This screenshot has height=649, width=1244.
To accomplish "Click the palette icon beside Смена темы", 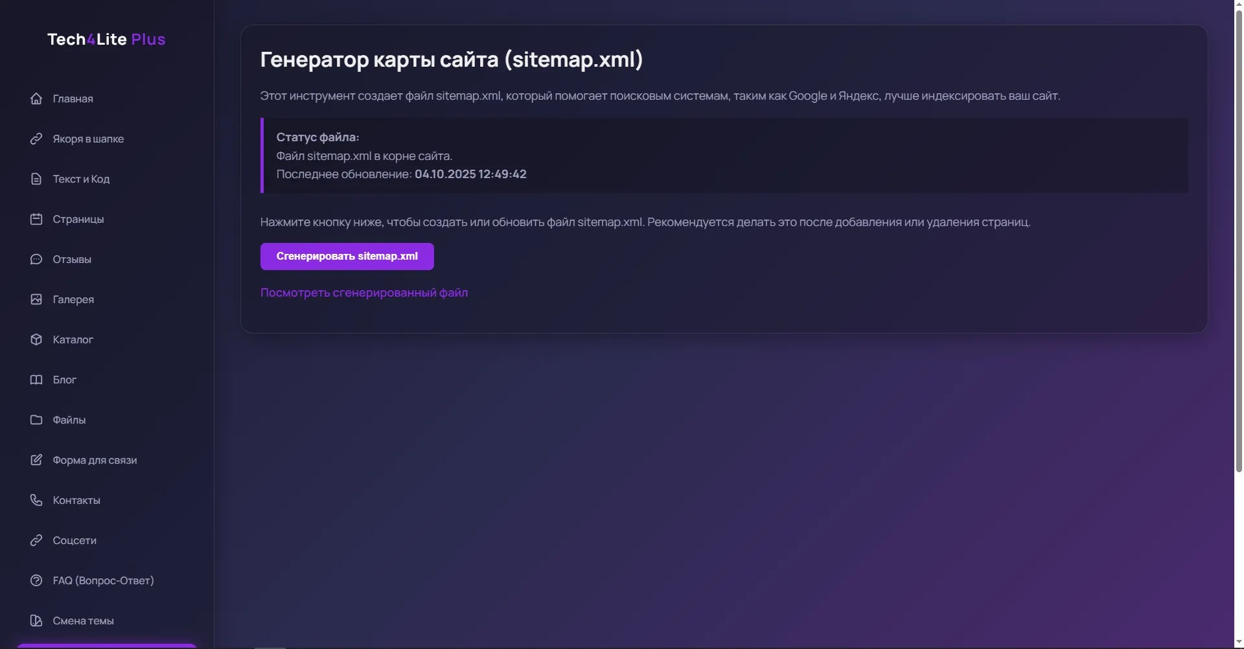I will [36, 621].
